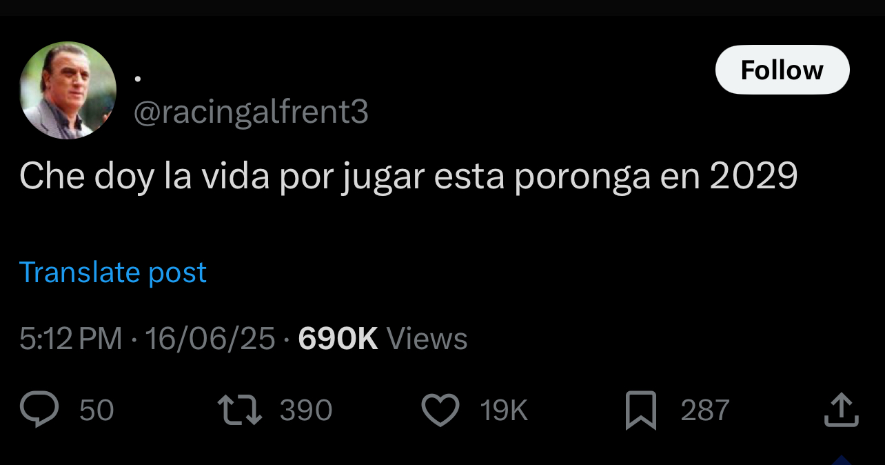Like the post with the heart icon
The width and height of the screenshot is (885, 465).
click(440, 410)
